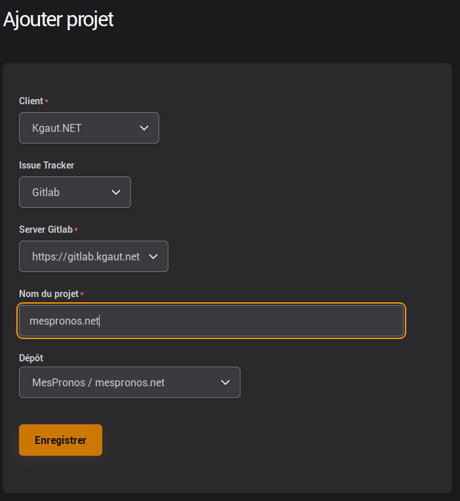Click the Dépôt field label

[31, 358]
